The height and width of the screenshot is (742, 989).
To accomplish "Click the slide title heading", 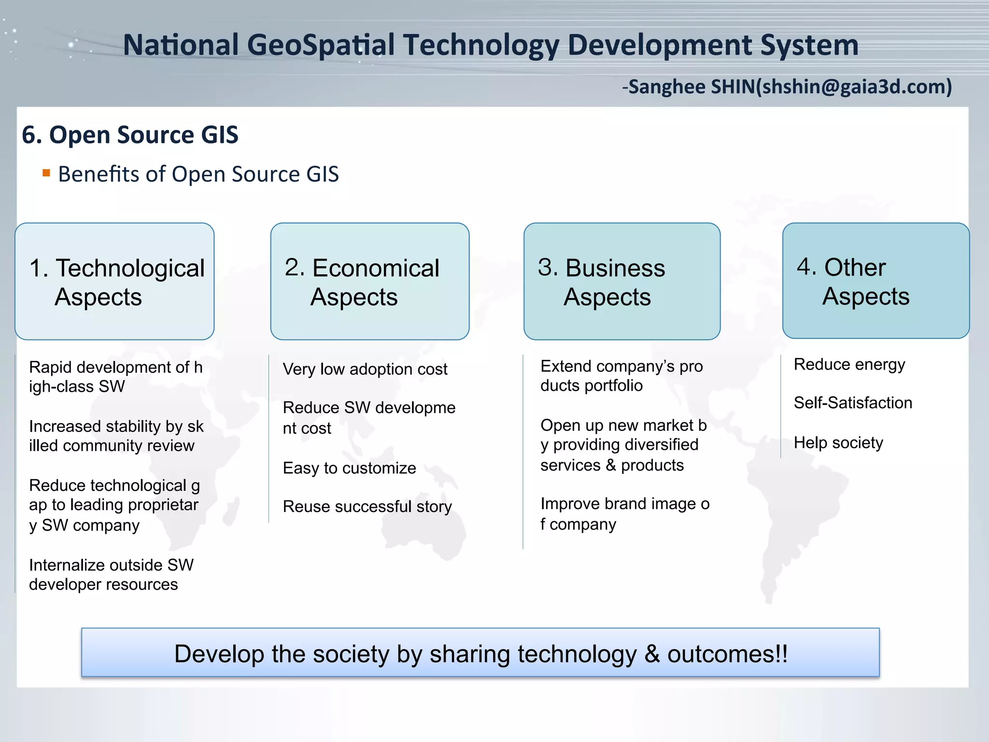I will pyautogui.click(x=491, y=45).
